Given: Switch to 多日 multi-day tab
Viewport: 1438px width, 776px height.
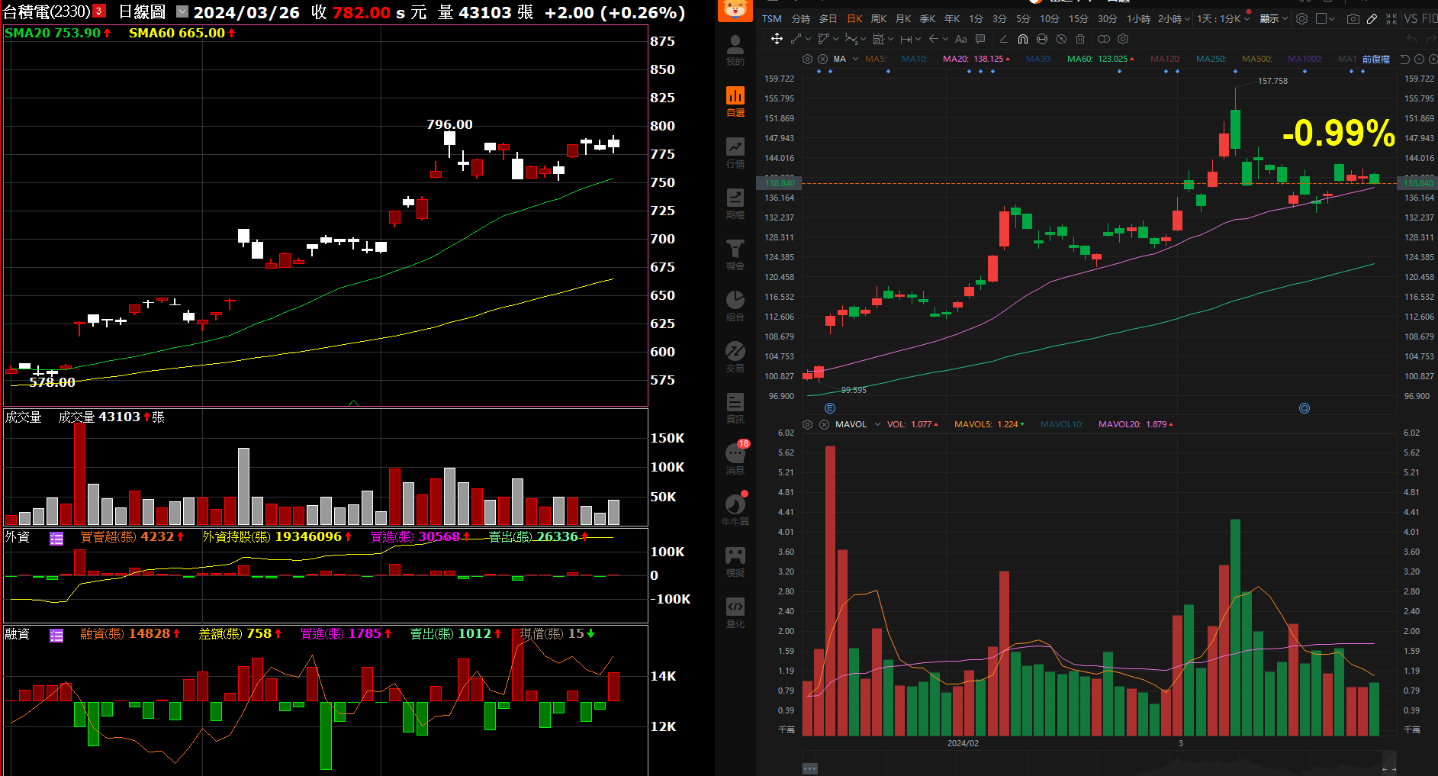Looking at the screenshot, I should 828,18.
